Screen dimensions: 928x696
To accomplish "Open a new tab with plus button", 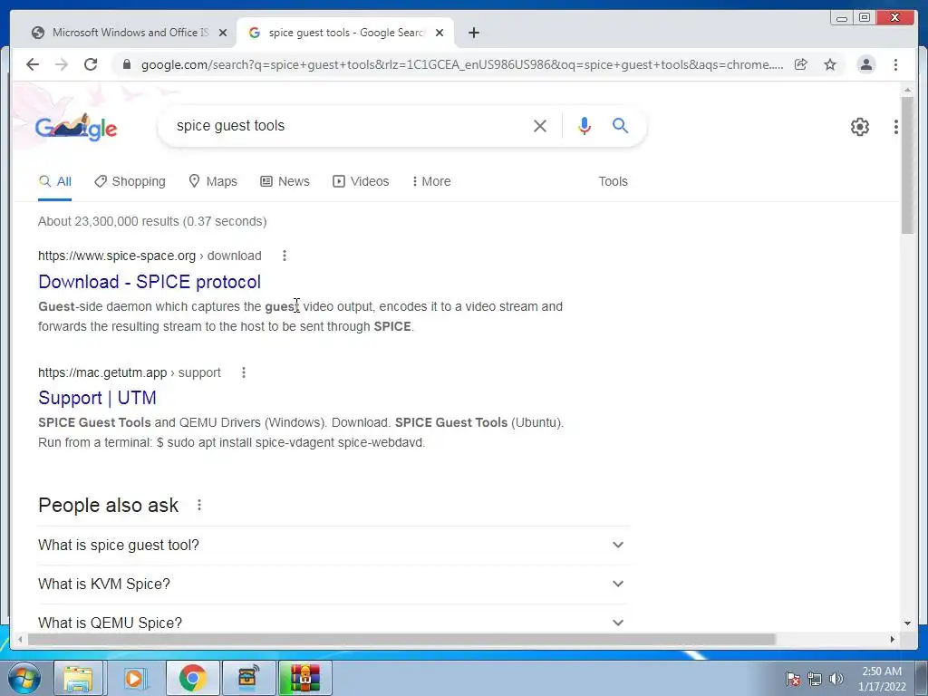I will coord(473,33).
